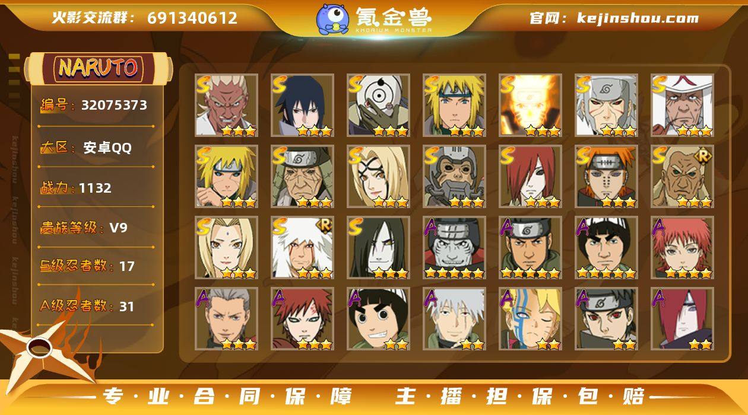
Task: Click the blue Krorium Monster mascot logo
Action: point(332,19)
